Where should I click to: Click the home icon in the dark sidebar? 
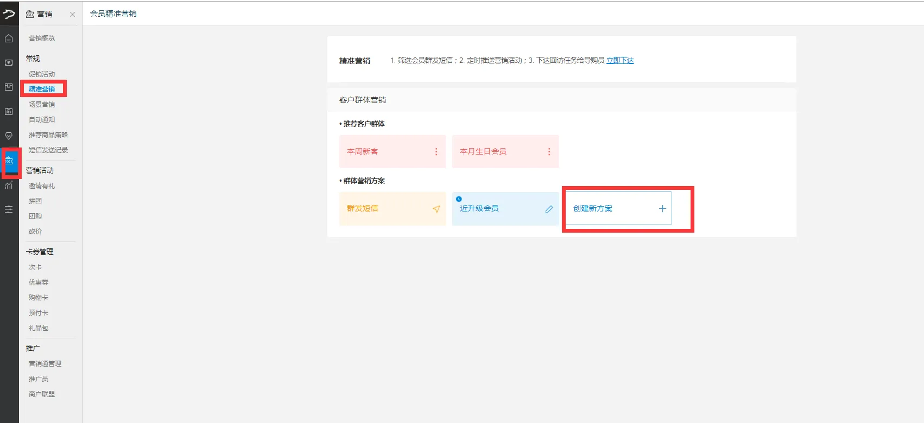click(9, 39)
